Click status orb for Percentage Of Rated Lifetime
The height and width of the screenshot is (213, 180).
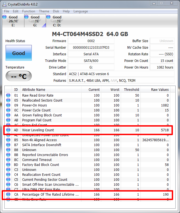tap(8, 194)
